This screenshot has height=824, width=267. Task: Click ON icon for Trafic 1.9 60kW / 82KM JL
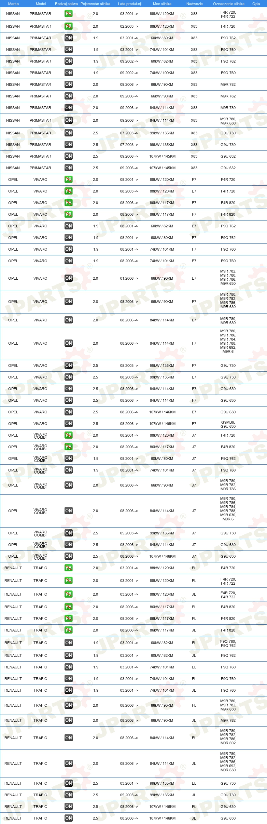(x=69, y=655)
